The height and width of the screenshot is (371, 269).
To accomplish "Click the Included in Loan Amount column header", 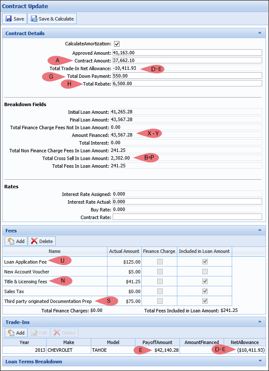I will click(x=204, y=251).
